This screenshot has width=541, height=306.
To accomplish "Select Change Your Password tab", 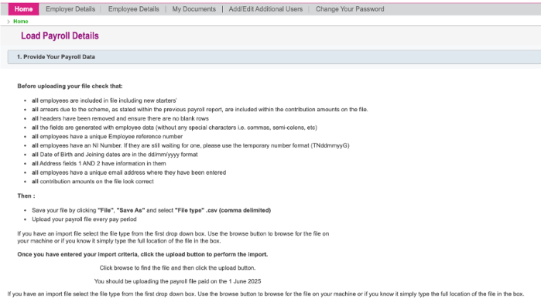I will [x=350, y=9].
